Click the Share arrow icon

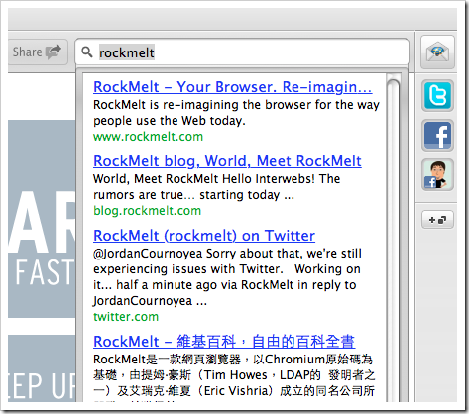54,52
